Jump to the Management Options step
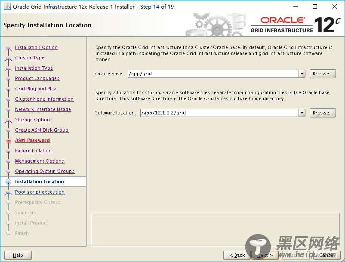This screenshot has width=345, height=262. 40,161
